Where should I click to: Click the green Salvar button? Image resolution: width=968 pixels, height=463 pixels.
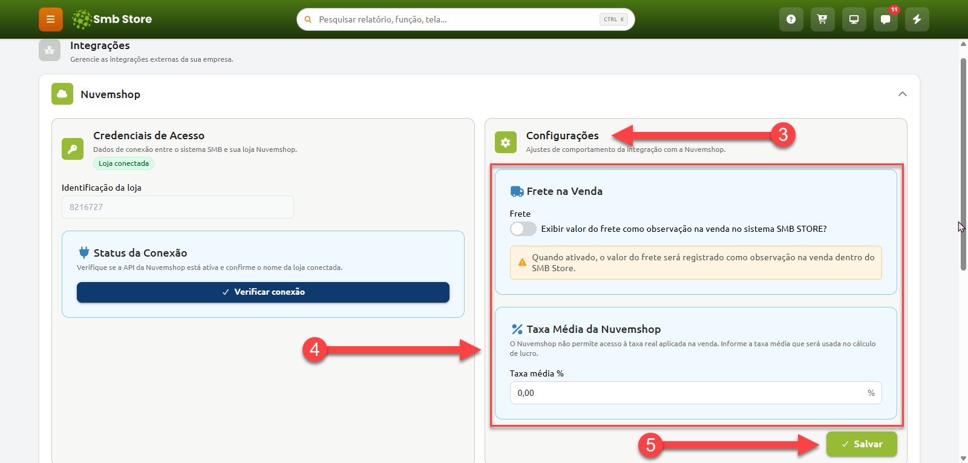click(862, 444)
